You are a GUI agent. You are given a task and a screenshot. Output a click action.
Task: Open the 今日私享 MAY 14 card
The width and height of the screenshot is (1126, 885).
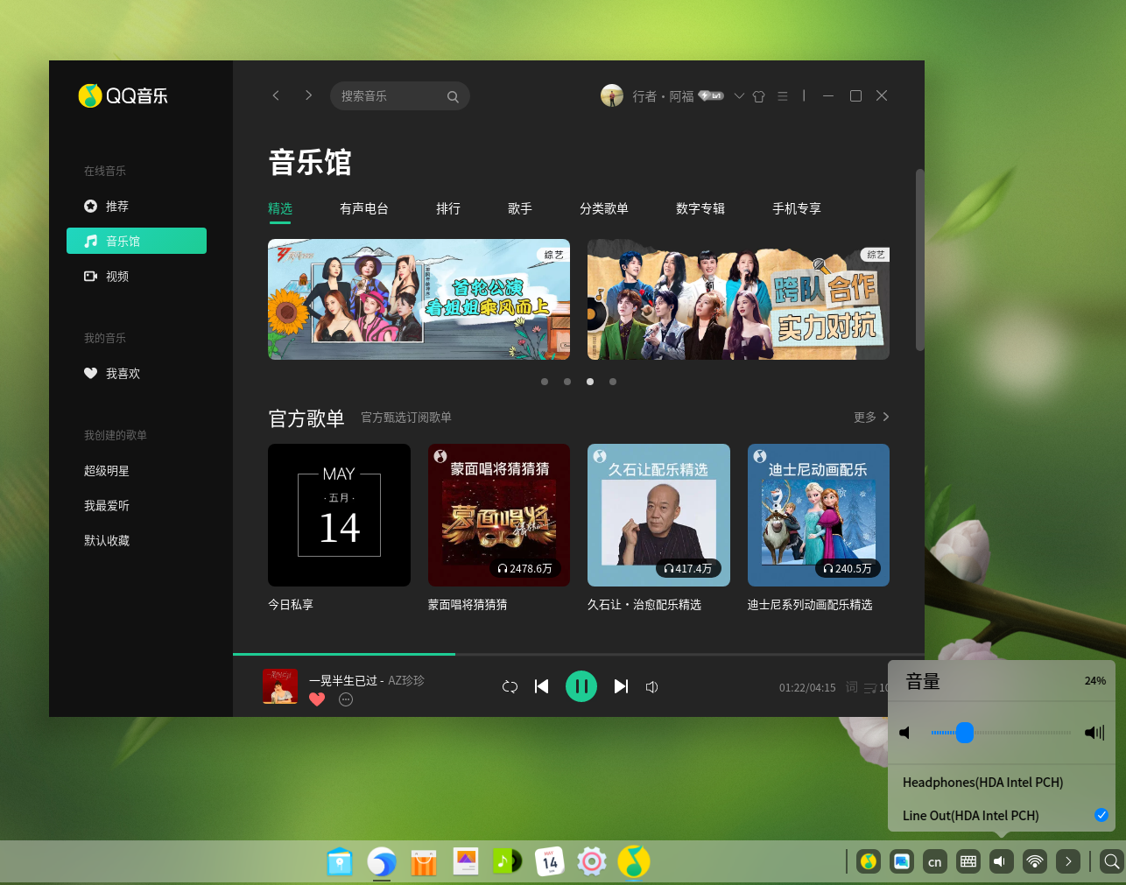point(339,515)
